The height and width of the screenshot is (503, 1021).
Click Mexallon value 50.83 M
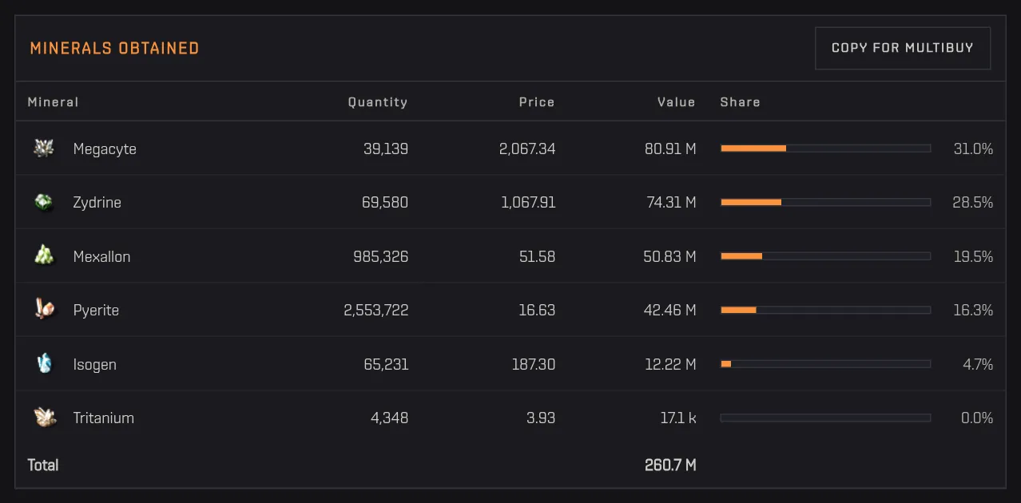tap(669, 256)
